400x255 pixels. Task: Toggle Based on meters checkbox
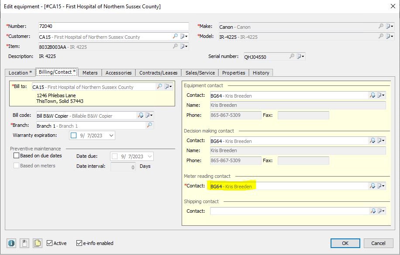[x=16, y=166]
